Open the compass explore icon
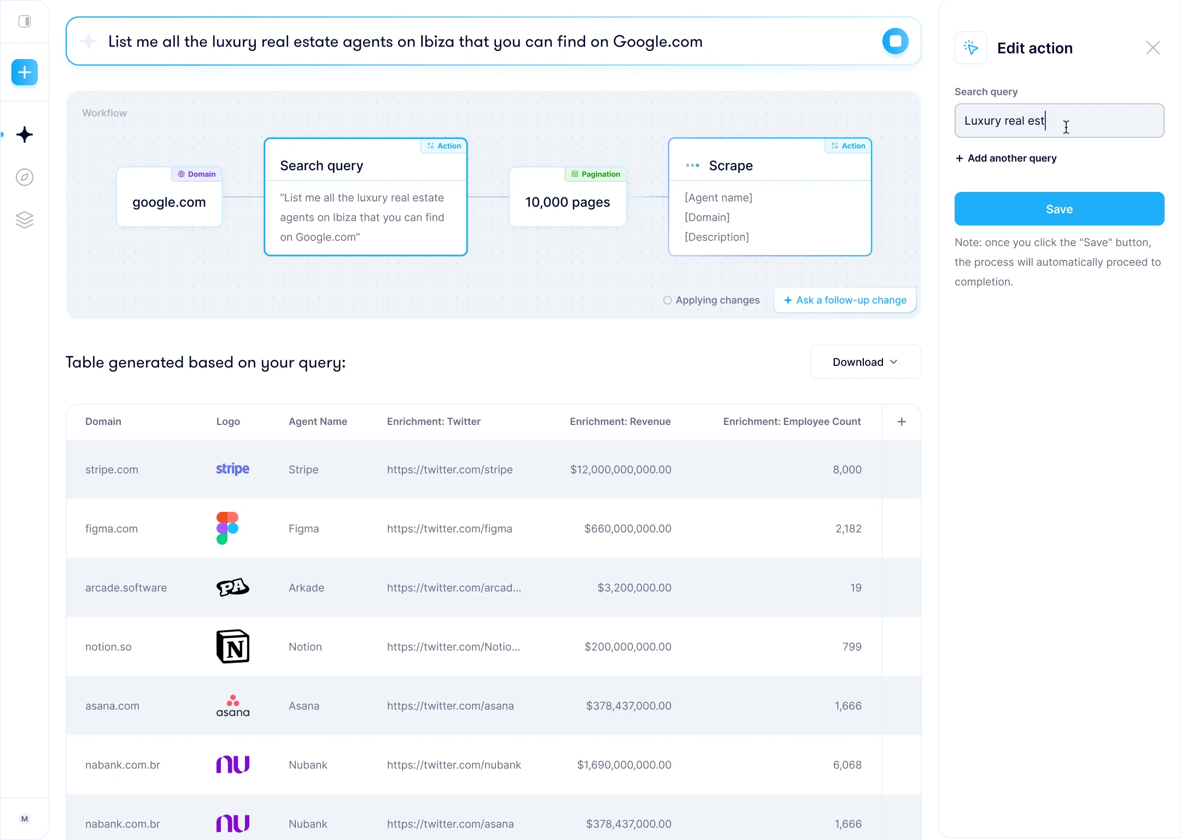This screenshot has height=840, width=1181. (x=25, y=177)
